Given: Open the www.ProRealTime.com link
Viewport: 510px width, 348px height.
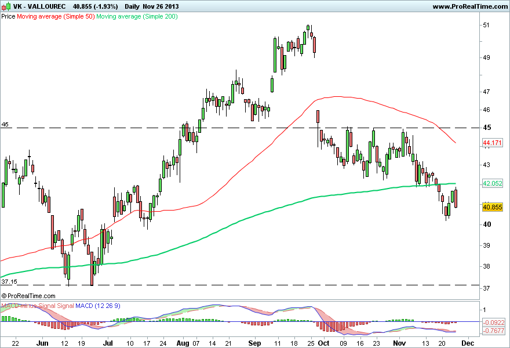Looking at the screenshot, I should [x=470, y=6].
